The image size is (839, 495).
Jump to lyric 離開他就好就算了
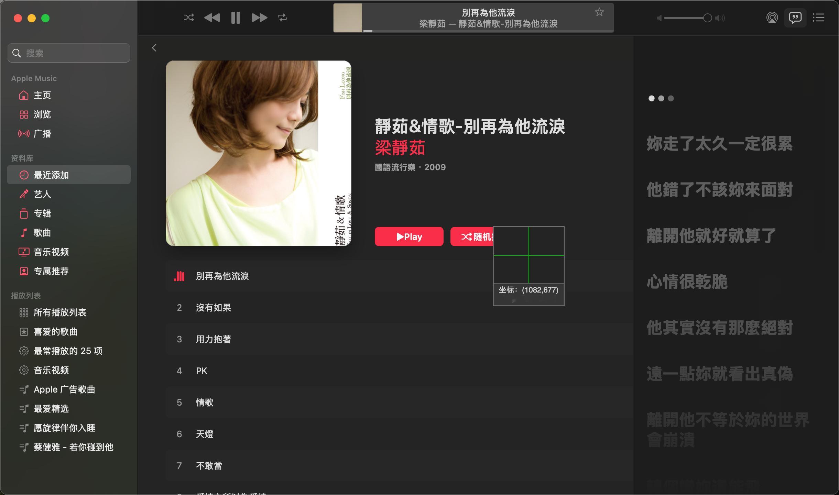tap(711, 236)
